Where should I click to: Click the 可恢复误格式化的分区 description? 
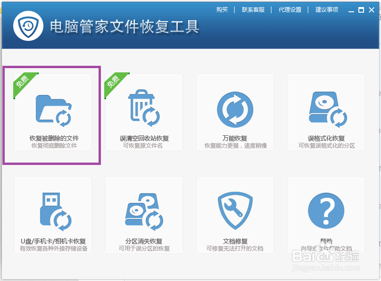coord(327,146)
